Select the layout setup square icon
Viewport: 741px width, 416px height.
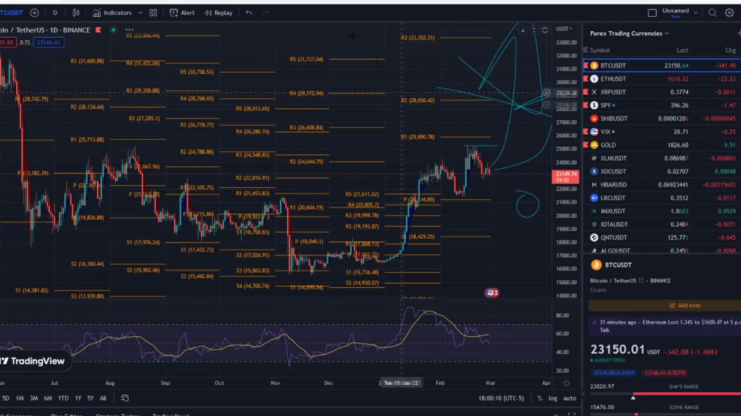(652, 13)
